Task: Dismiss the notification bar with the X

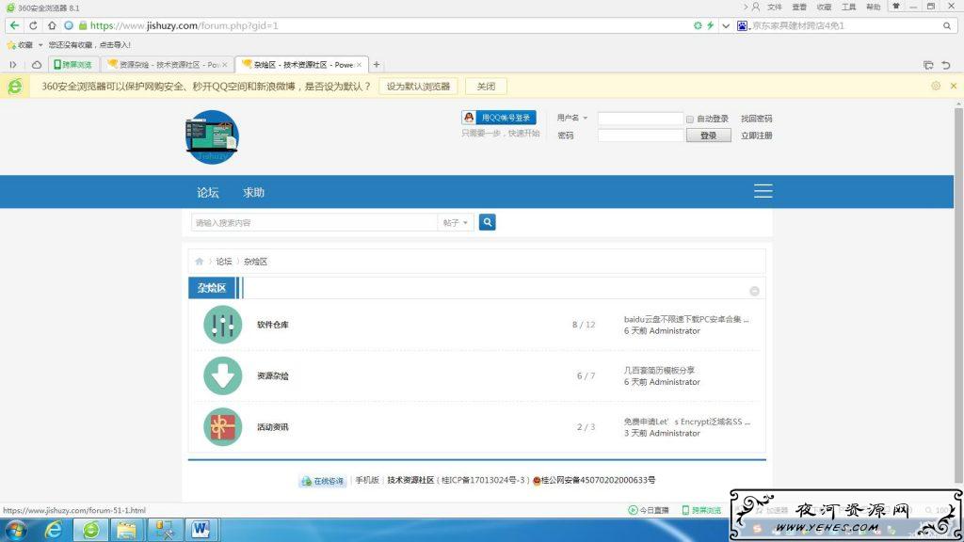Action: coord(954,86)
